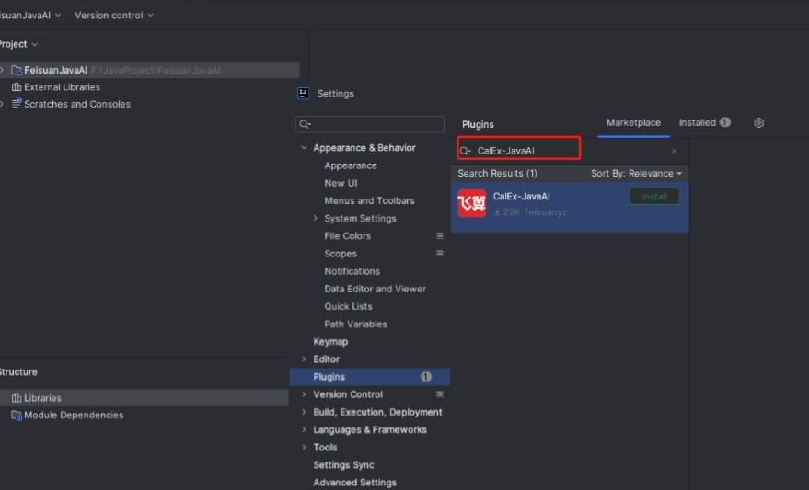Select the CalEx-JavaAI search result name
The image size is (809, 490).
[x=521, y=197]
